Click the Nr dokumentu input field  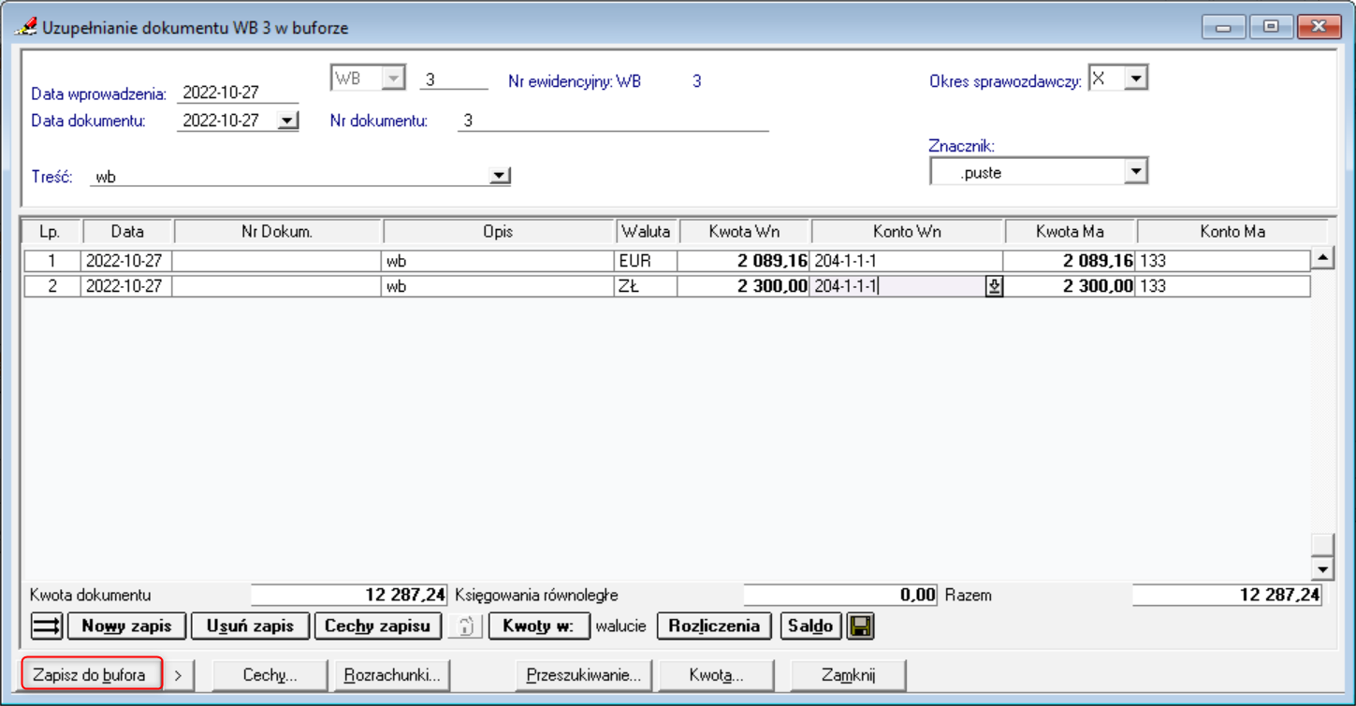[613, 121]
